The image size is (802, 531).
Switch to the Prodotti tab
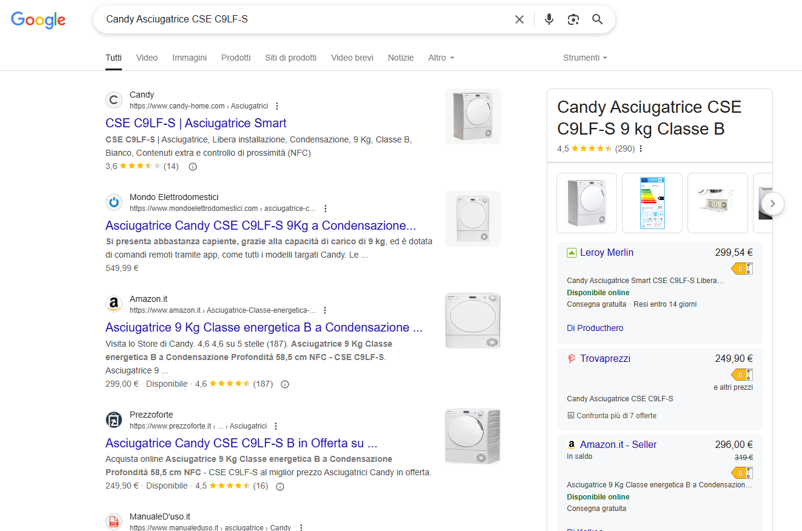pos(236,58)
